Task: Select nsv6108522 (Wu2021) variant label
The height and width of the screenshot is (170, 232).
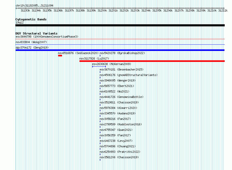Action: coord(114,91)
